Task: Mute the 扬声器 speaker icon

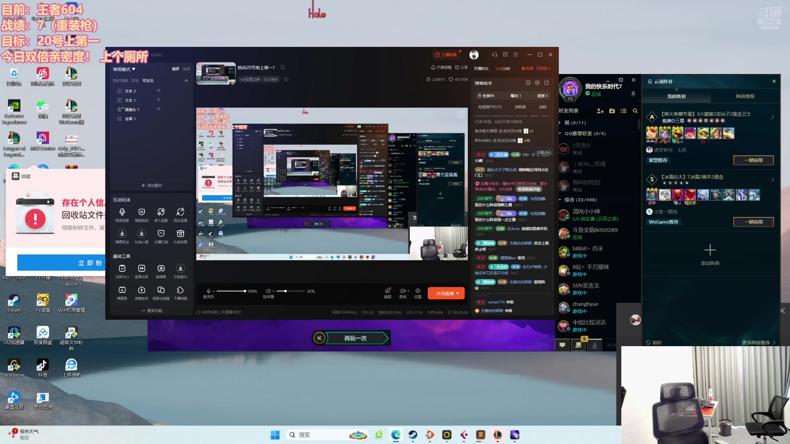Action: click(x=268, y=291)
